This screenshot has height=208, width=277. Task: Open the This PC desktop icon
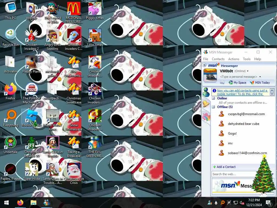tap(11, 11)
